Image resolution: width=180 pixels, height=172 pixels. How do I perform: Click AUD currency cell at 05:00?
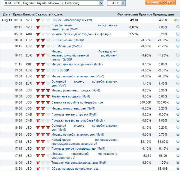pyautogui.click(x=29, y=34)
